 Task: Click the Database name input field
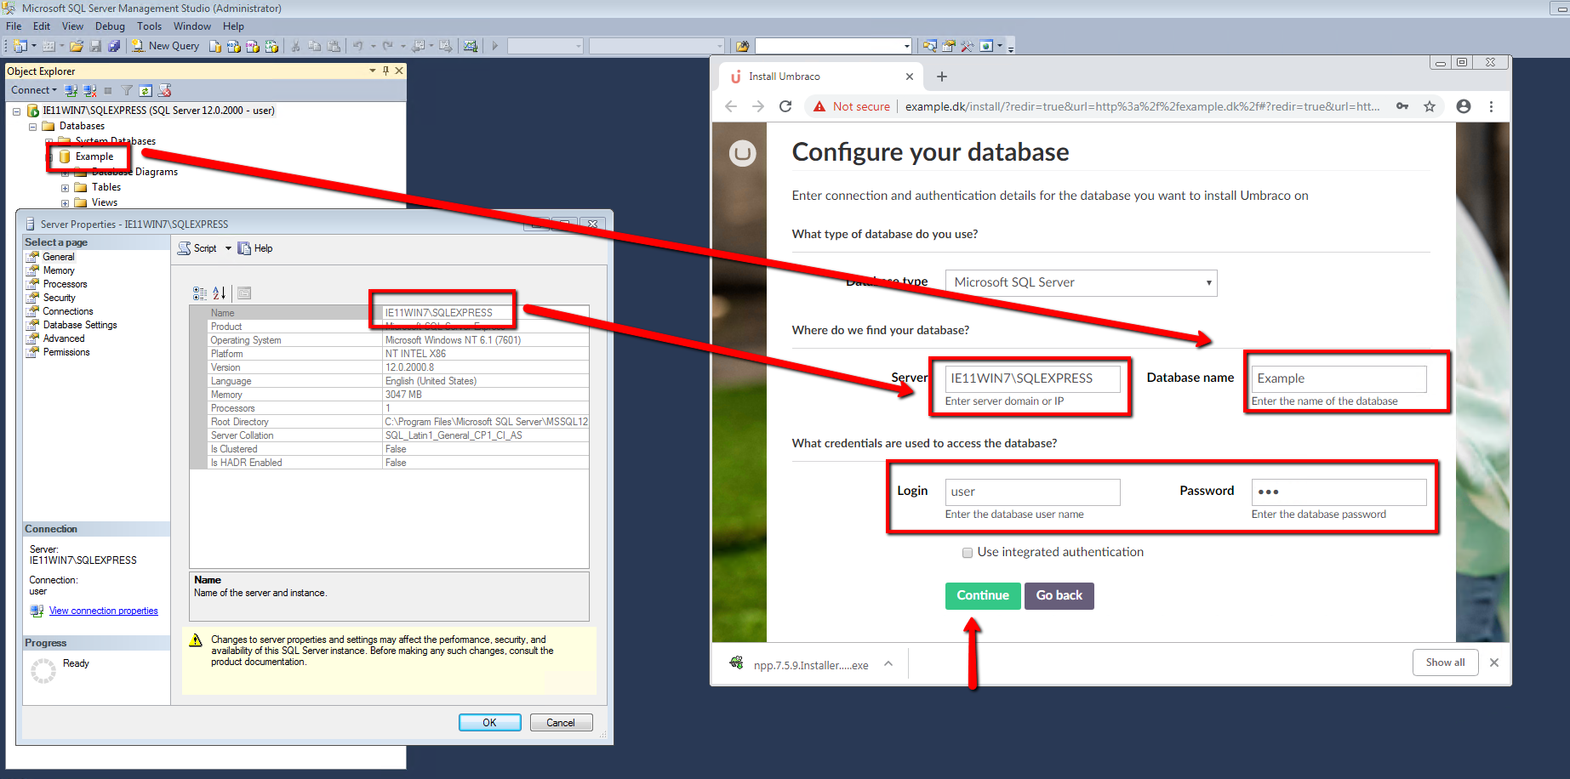pyautogui.click(x=1339, y=378)
